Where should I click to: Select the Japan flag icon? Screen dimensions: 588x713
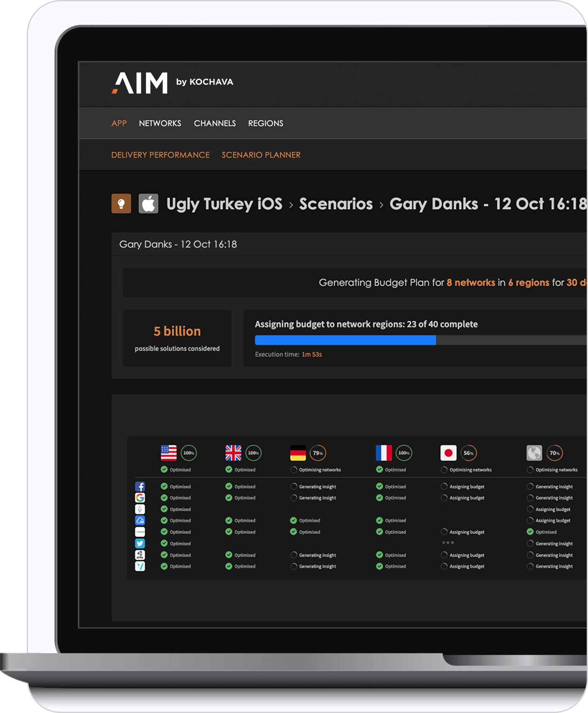tap(448, 453)
